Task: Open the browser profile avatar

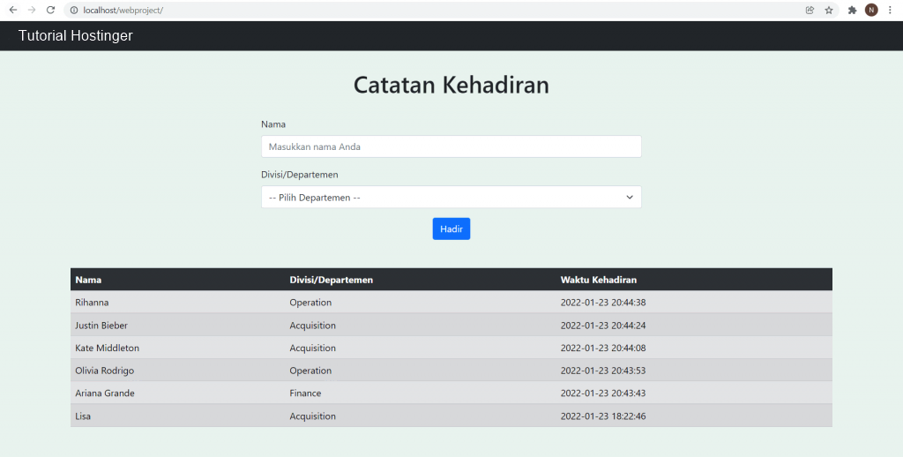Action: (x=871, y=10)
